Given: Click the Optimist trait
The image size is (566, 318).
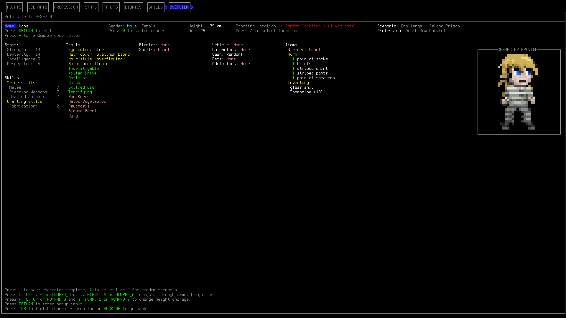Looking at the screenshot, I should tap(78, 78).
